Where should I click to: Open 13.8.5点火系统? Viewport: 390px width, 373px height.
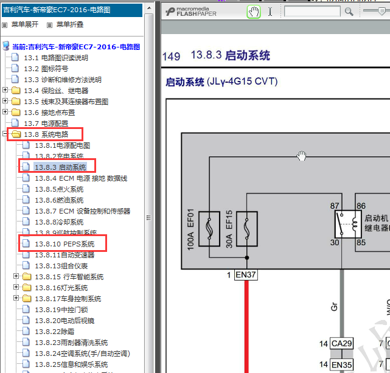[x=59, y=189]
